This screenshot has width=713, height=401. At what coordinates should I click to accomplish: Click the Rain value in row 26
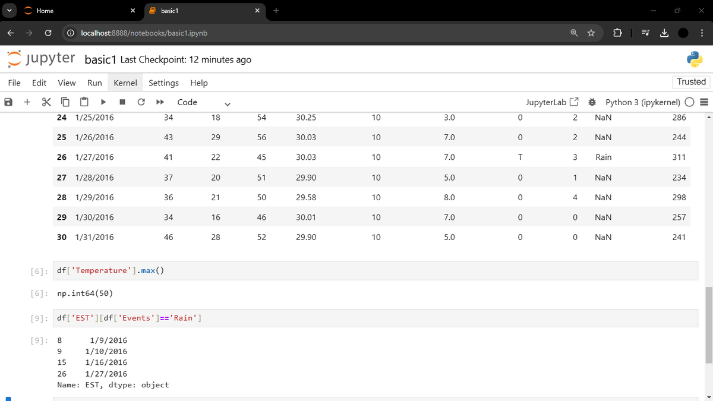603,157
